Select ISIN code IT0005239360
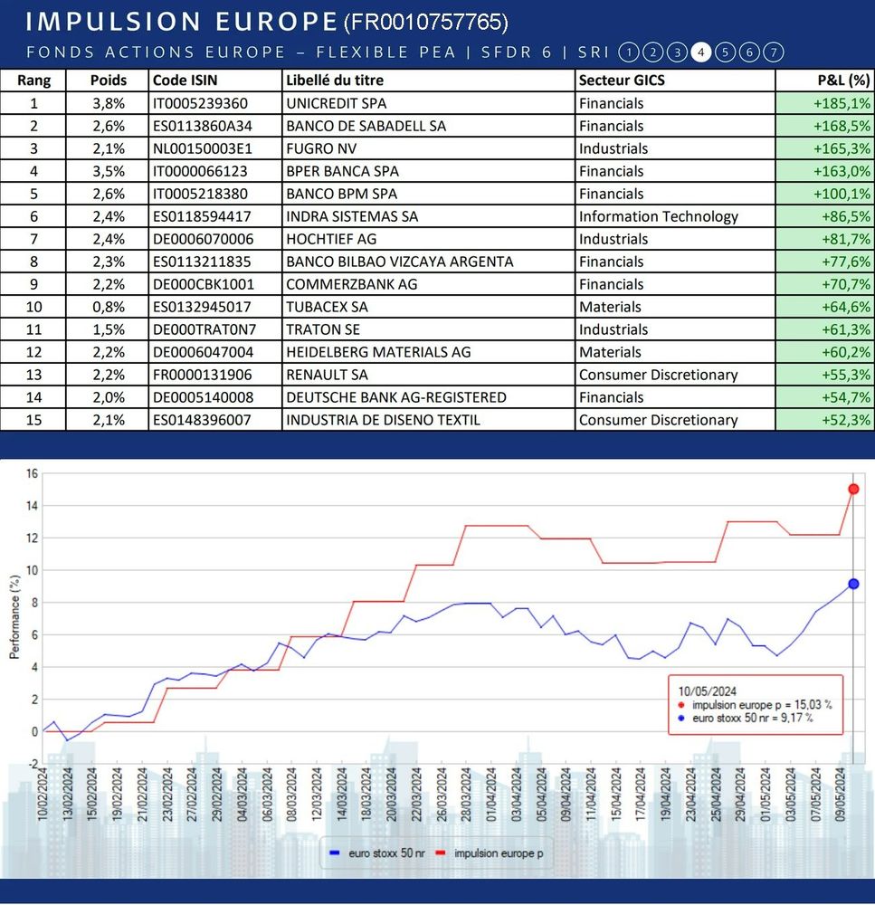Viewport: 875px width, 905px height. pyautogui.click(x=200, y=103)
